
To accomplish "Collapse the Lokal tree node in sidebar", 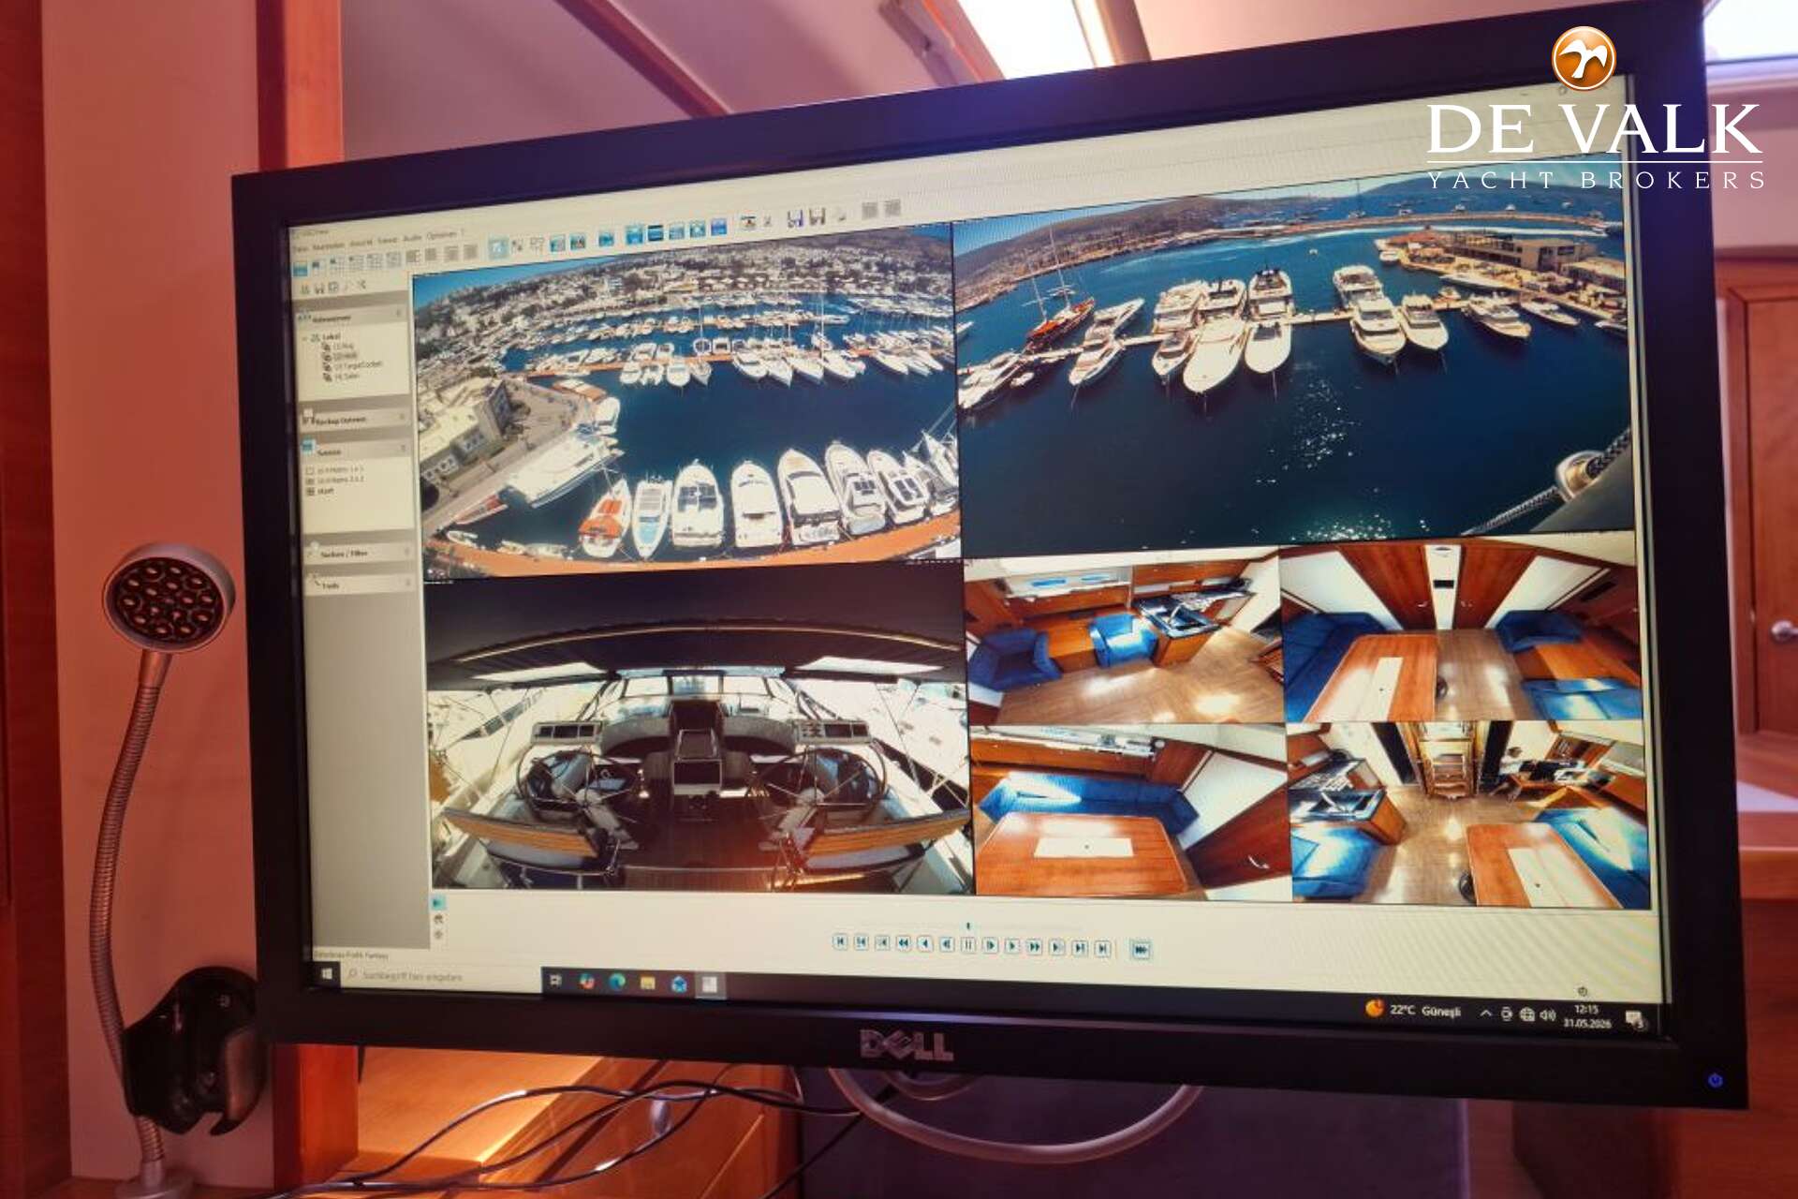I will click(304, 337).
